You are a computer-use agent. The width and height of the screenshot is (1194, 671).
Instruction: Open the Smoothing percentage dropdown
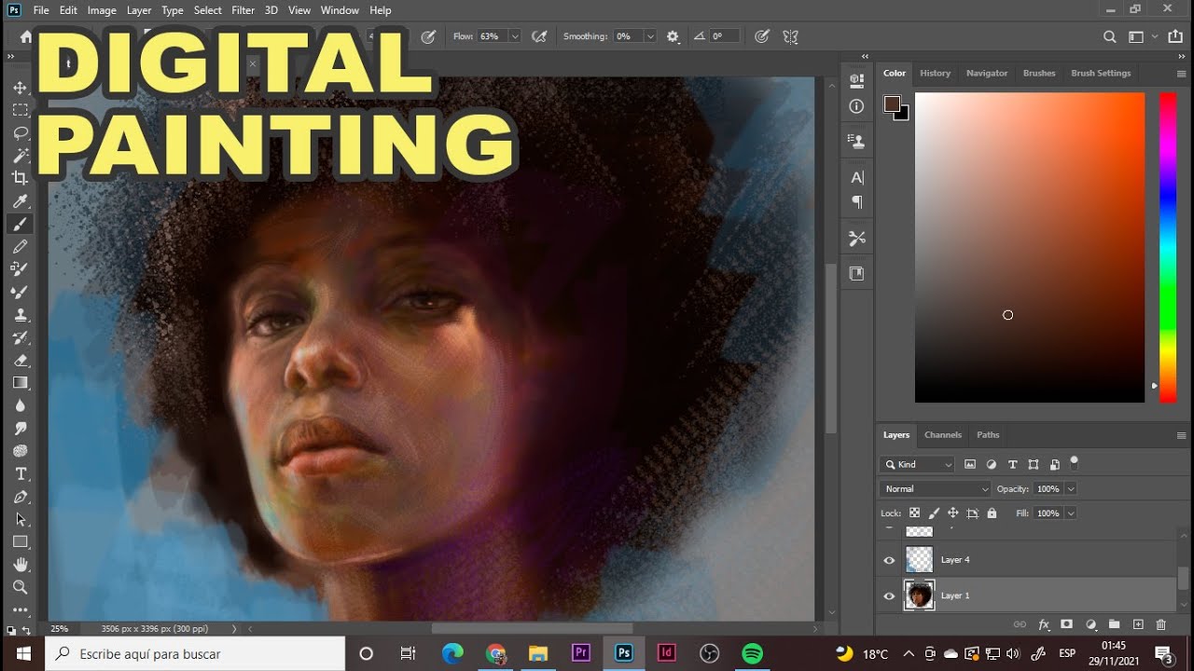(650, 36)
